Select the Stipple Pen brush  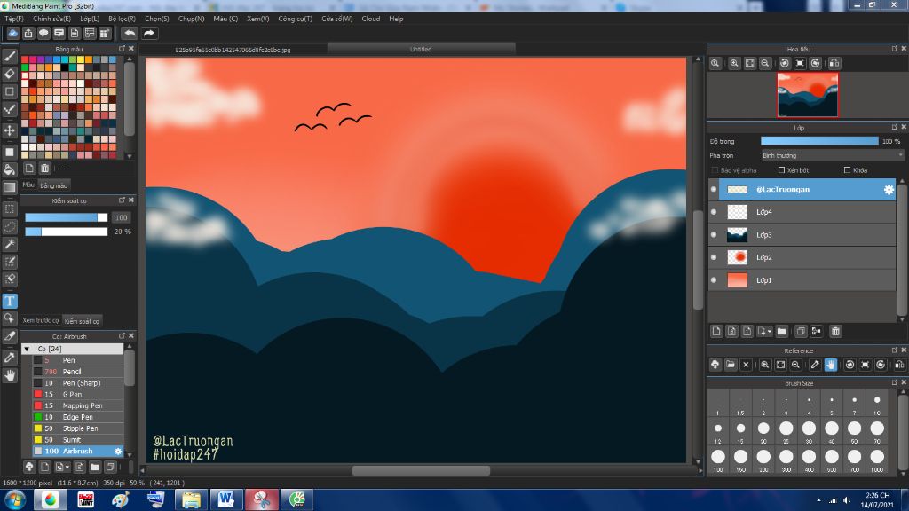coord(78,428)
